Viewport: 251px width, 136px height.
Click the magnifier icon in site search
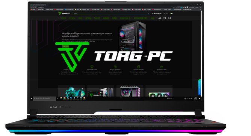(148, 14)
